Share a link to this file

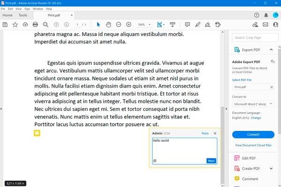tap(255, 24)
